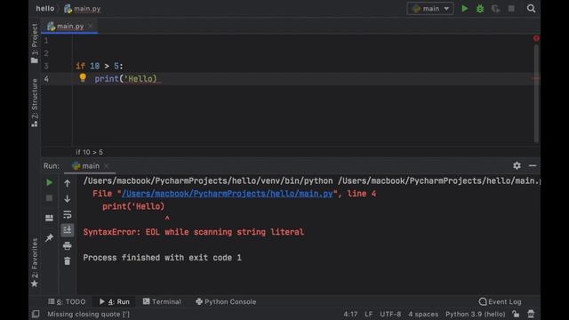Viewport: 569px width, 320px height.
Task: Click the red error indicator above scrollbar
Action: pos(536,38)
